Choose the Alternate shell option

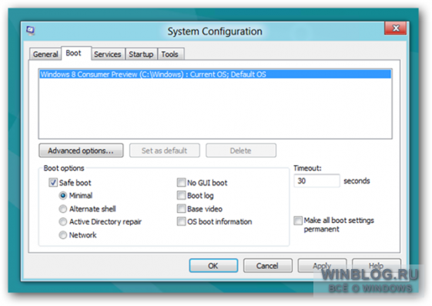pos(63,209)
